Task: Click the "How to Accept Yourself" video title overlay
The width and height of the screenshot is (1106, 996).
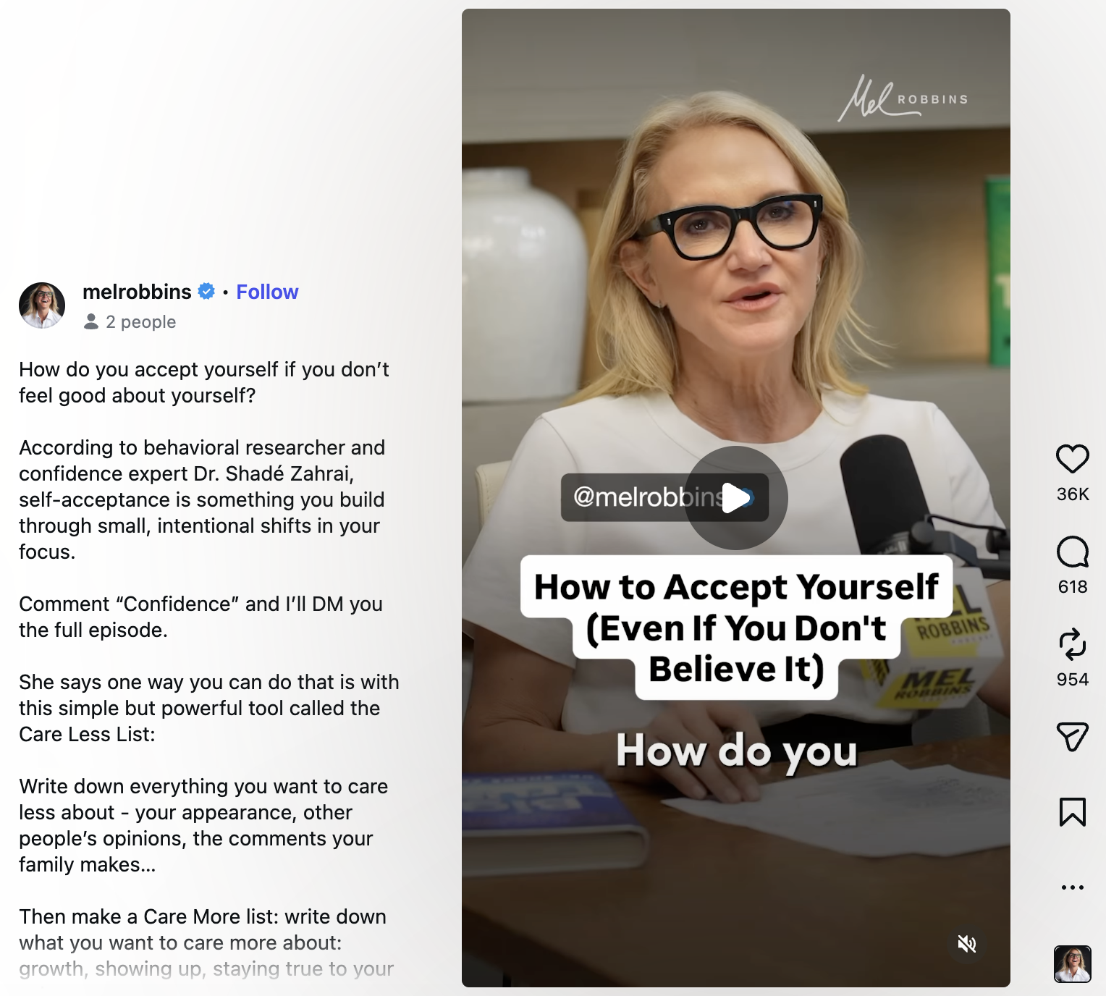Action: tap(736, 627)
